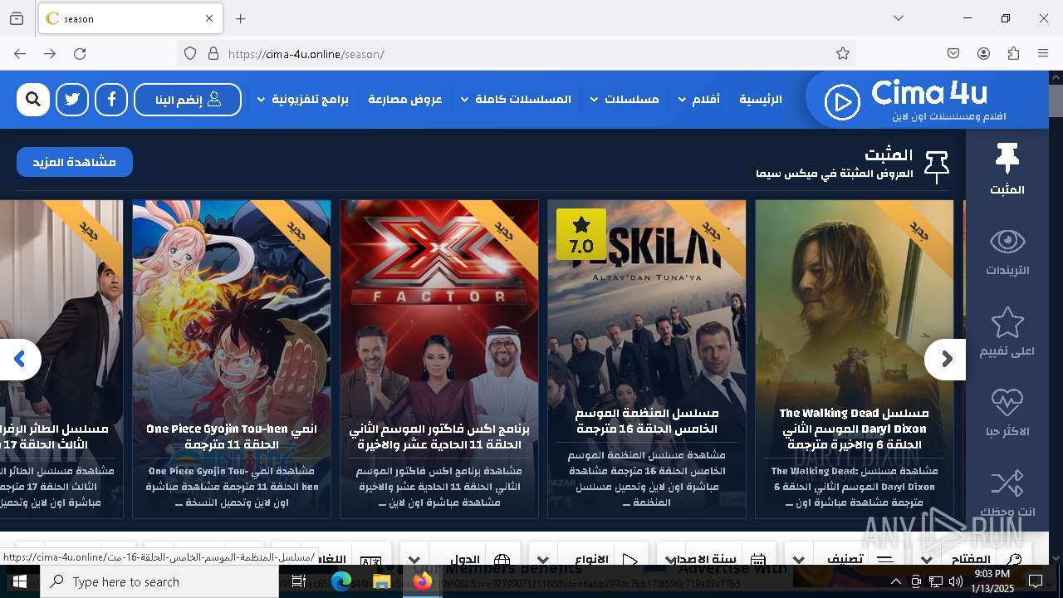Open Firefox application menu
Screen dimensions: 1063x598
1043,54
